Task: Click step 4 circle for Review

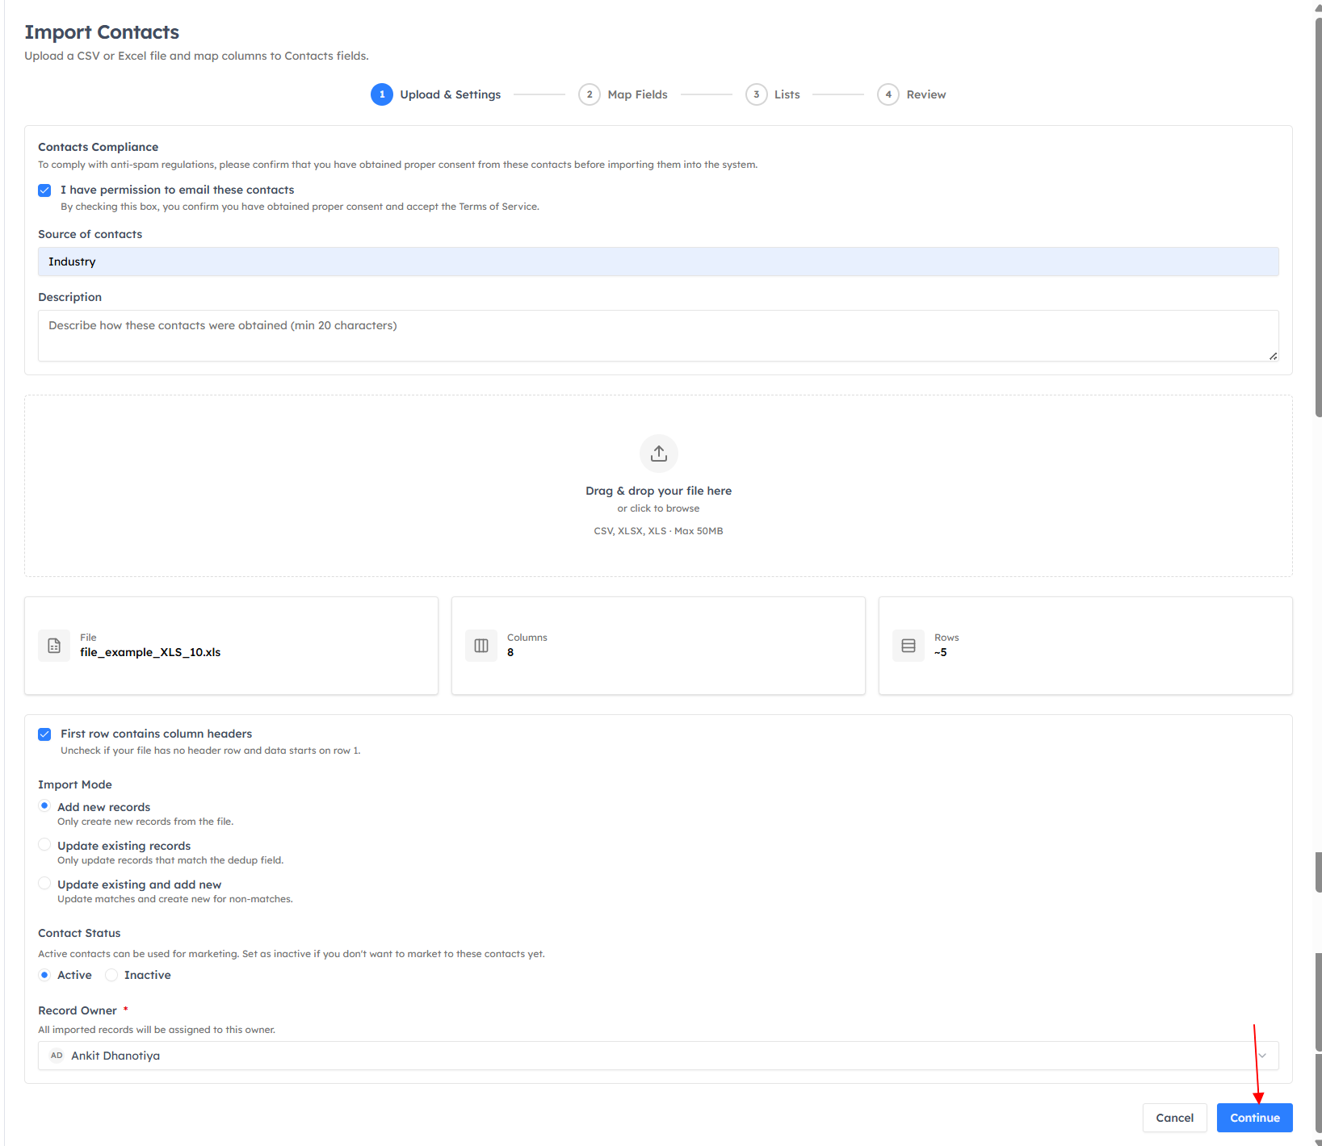Action: 888,94
